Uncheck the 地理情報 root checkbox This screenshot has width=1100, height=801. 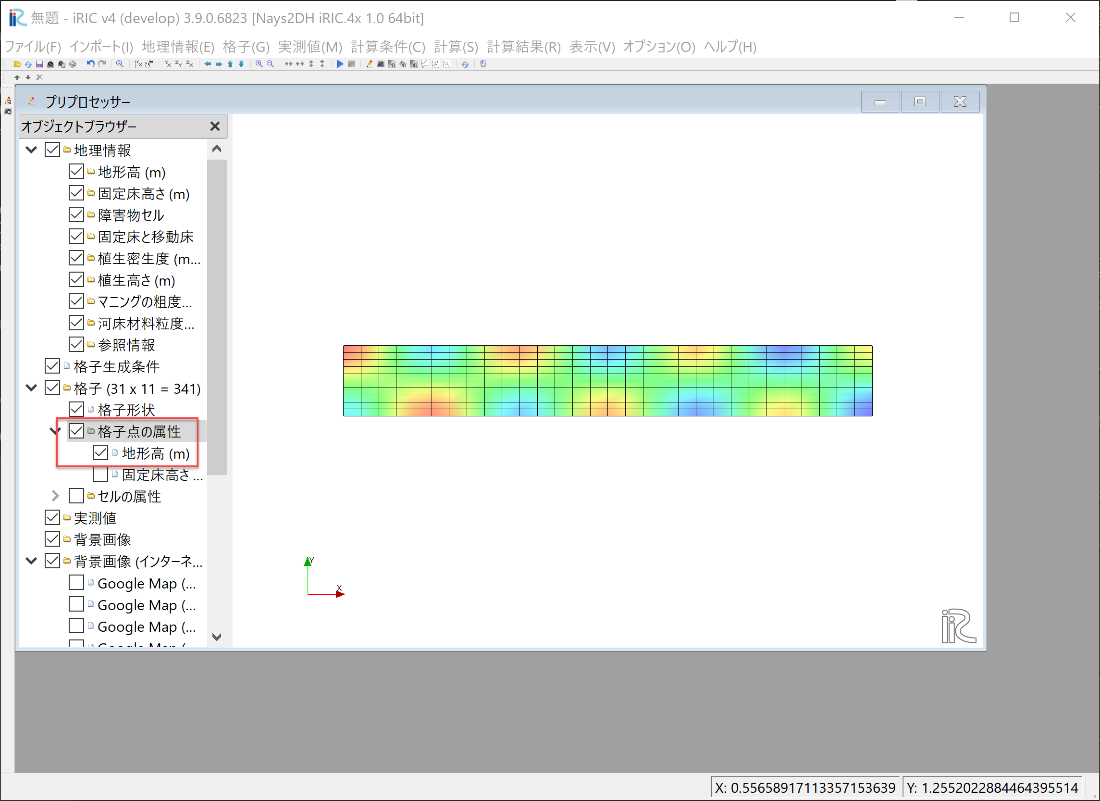(x=52, y=150)
